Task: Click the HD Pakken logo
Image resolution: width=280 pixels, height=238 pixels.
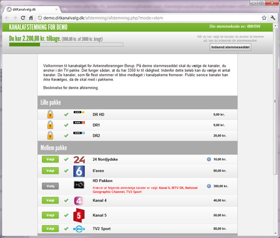Action: tap(79, 185)
